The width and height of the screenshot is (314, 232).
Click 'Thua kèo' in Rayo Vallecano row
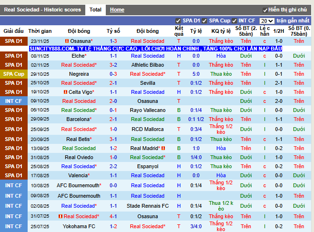[221, 110]
